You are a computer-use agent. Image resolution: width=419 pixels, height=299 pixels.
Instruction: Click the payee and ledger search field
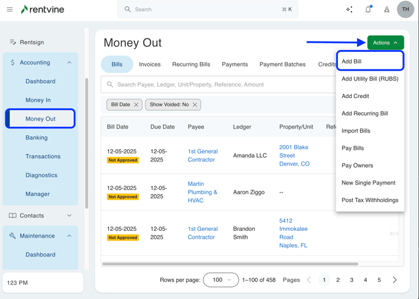coord(219,85)
